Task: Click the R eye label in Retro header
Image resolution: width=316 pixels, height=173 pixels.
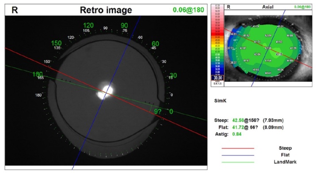Action: 15,10
